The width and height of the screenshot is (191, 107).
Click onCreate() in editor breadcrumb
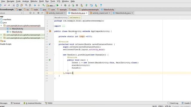tap(75, 18)
